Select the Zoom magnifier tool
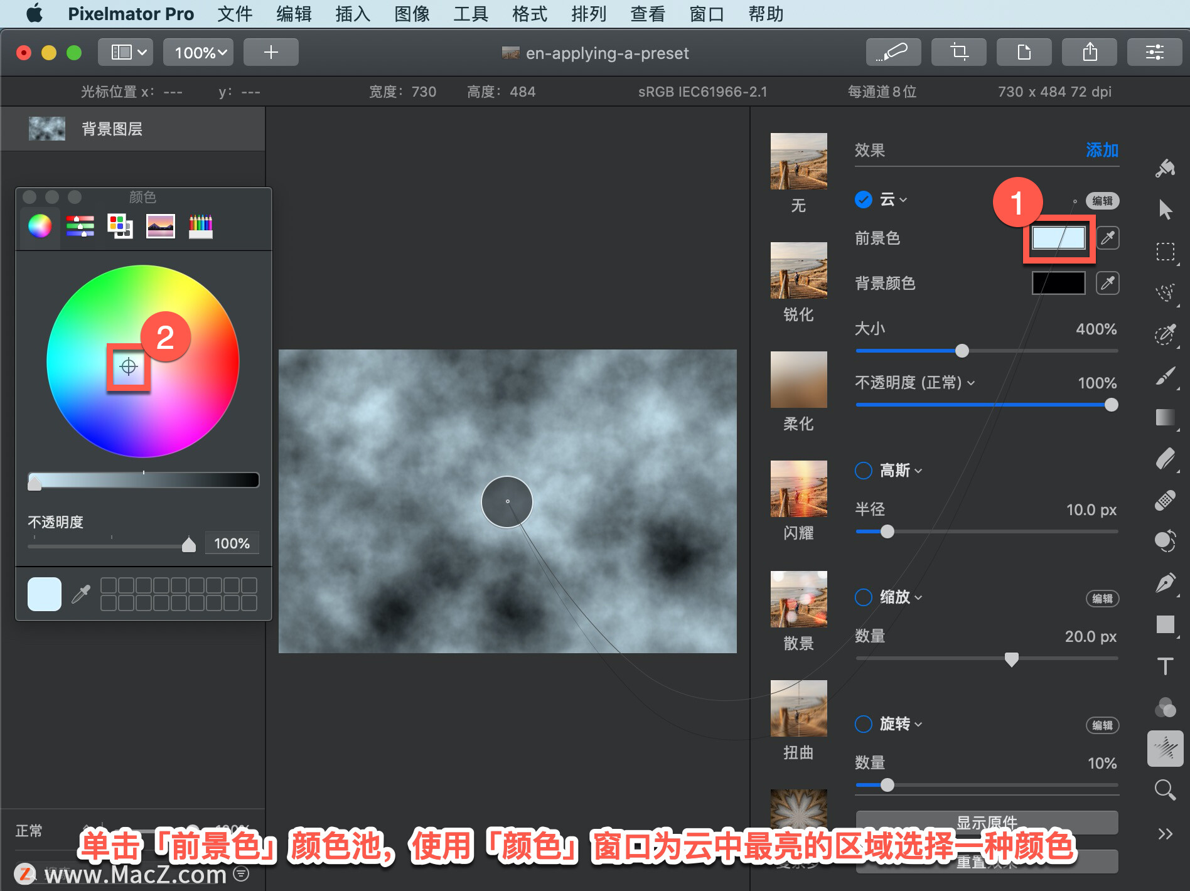Viewport: 1190px width, 891px height. pyautogui.click(x=1166, y=790)
